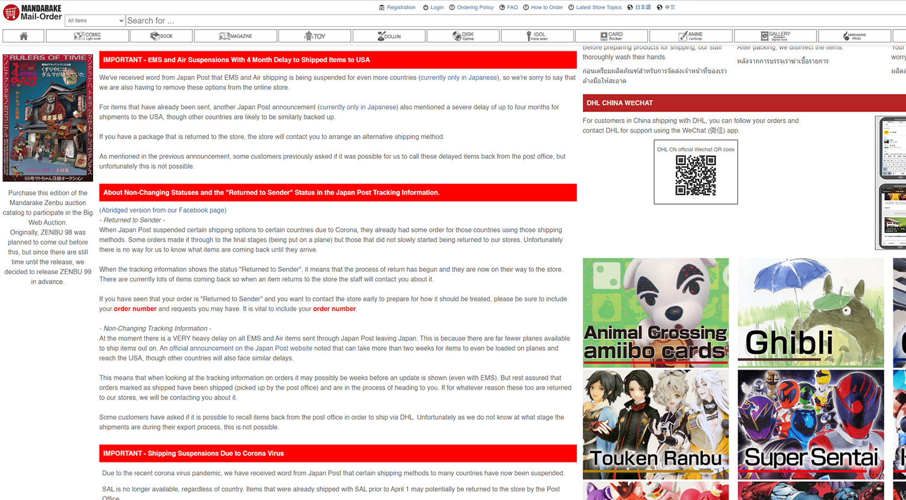906x500 pixels.
Task: Click the Mandarake Mail-Order logo
Action: [33, 12]
